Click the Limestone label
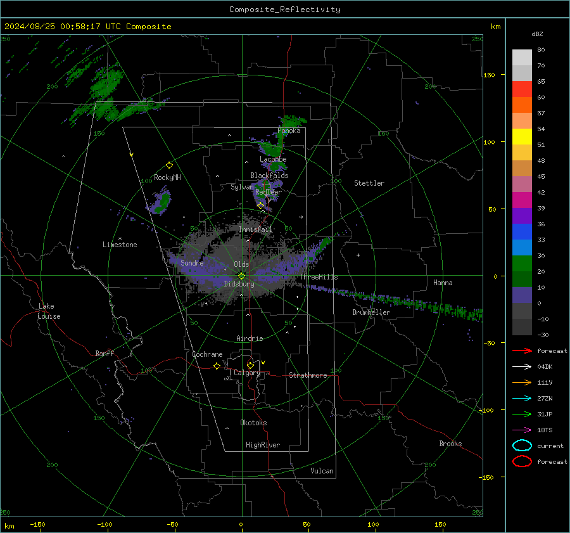 [x=120, y=245]
